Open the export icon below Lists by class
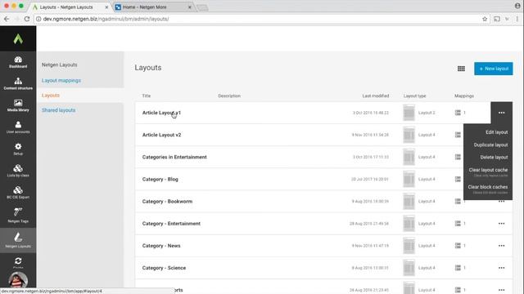524x294 pixels. point(18,193)
